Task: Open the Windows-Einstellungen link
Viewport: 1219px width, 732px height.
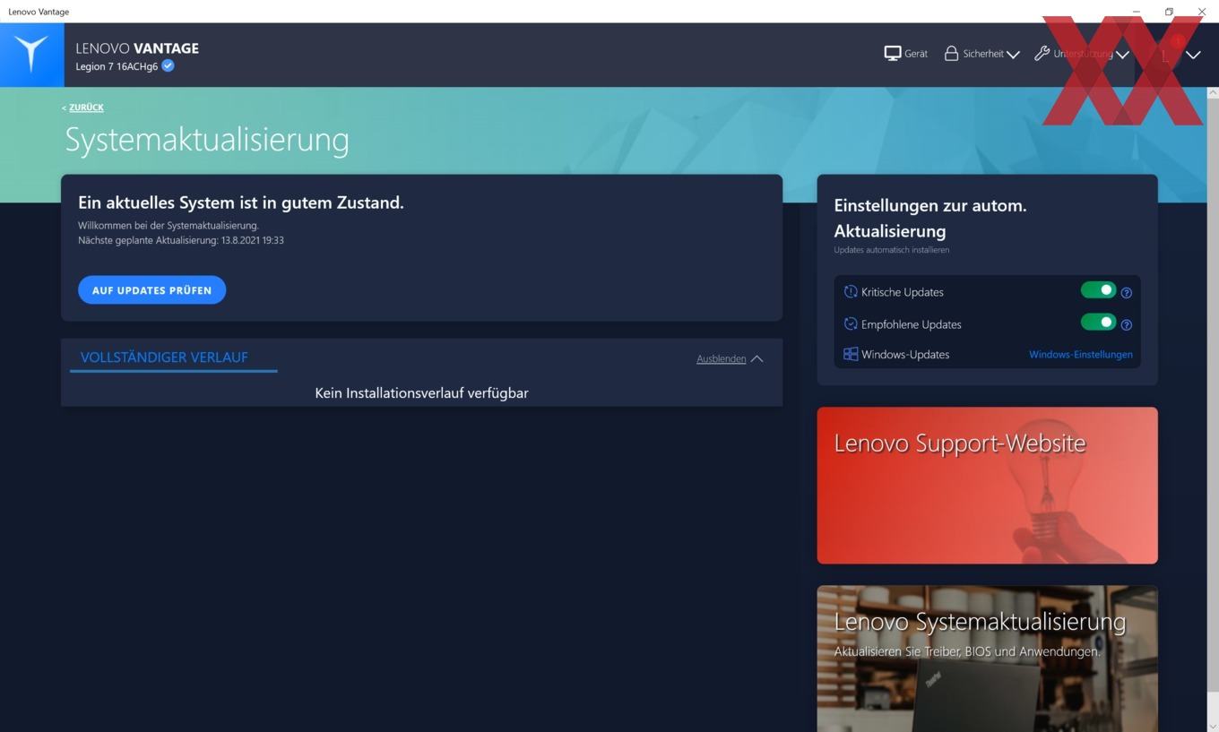Action: tap(1080, 354)
